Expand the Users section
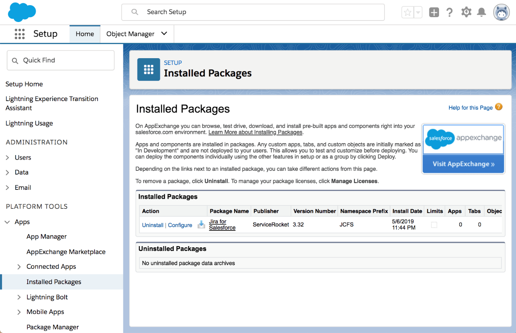 [7, 158]
